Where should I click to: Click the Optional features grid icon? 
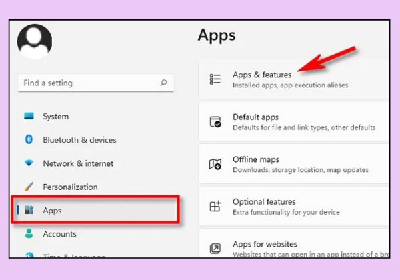point(215,206)
